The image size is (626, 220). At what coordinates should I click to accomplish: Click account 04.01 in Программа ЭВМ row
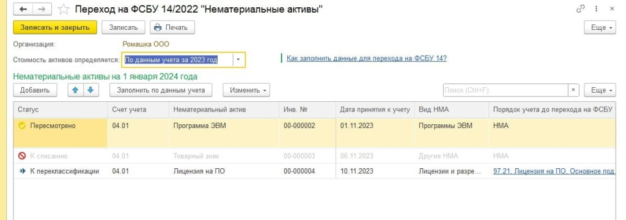[x=138, y=132]
